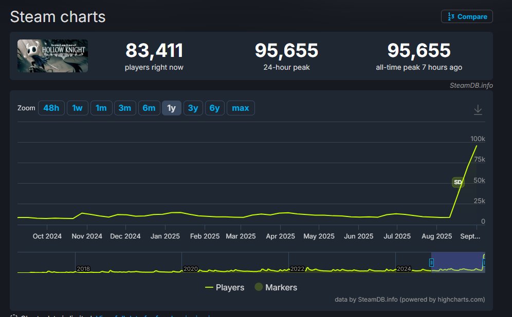The height and width of the screenshot is (317, 512).
Task: Click the 83,411 players right now figure
Action: point(154,50)
